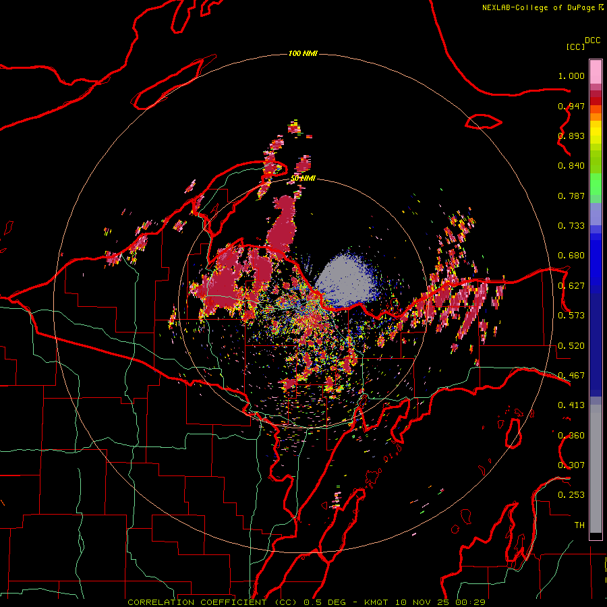Click the 0.520 color scale label
This screenshot has width=607, height=607.
click(571, 346)
